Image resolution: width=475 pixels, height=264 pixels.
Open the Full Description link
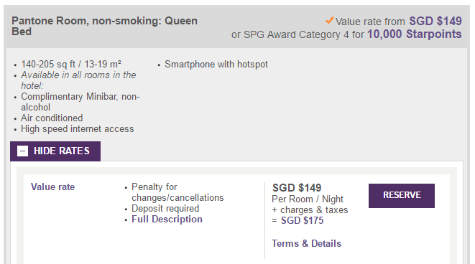(167, 220)
